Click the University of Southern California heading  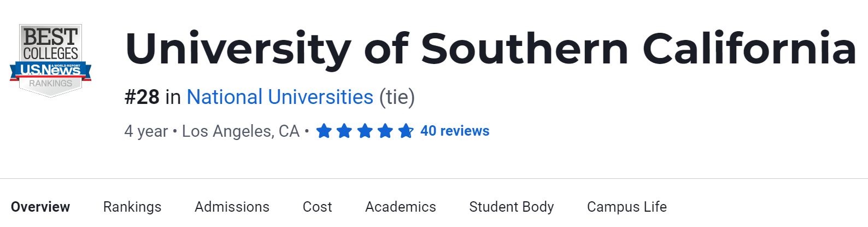(490, 49)
